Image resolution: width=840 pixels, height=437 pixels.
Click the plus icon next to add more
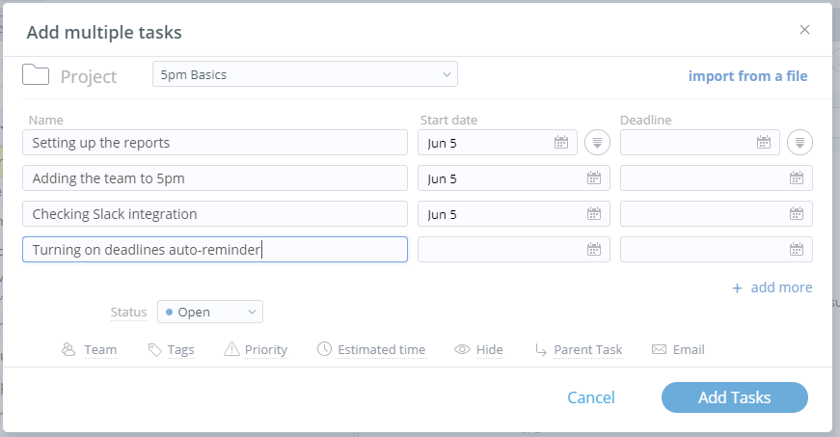coord(737,288)
